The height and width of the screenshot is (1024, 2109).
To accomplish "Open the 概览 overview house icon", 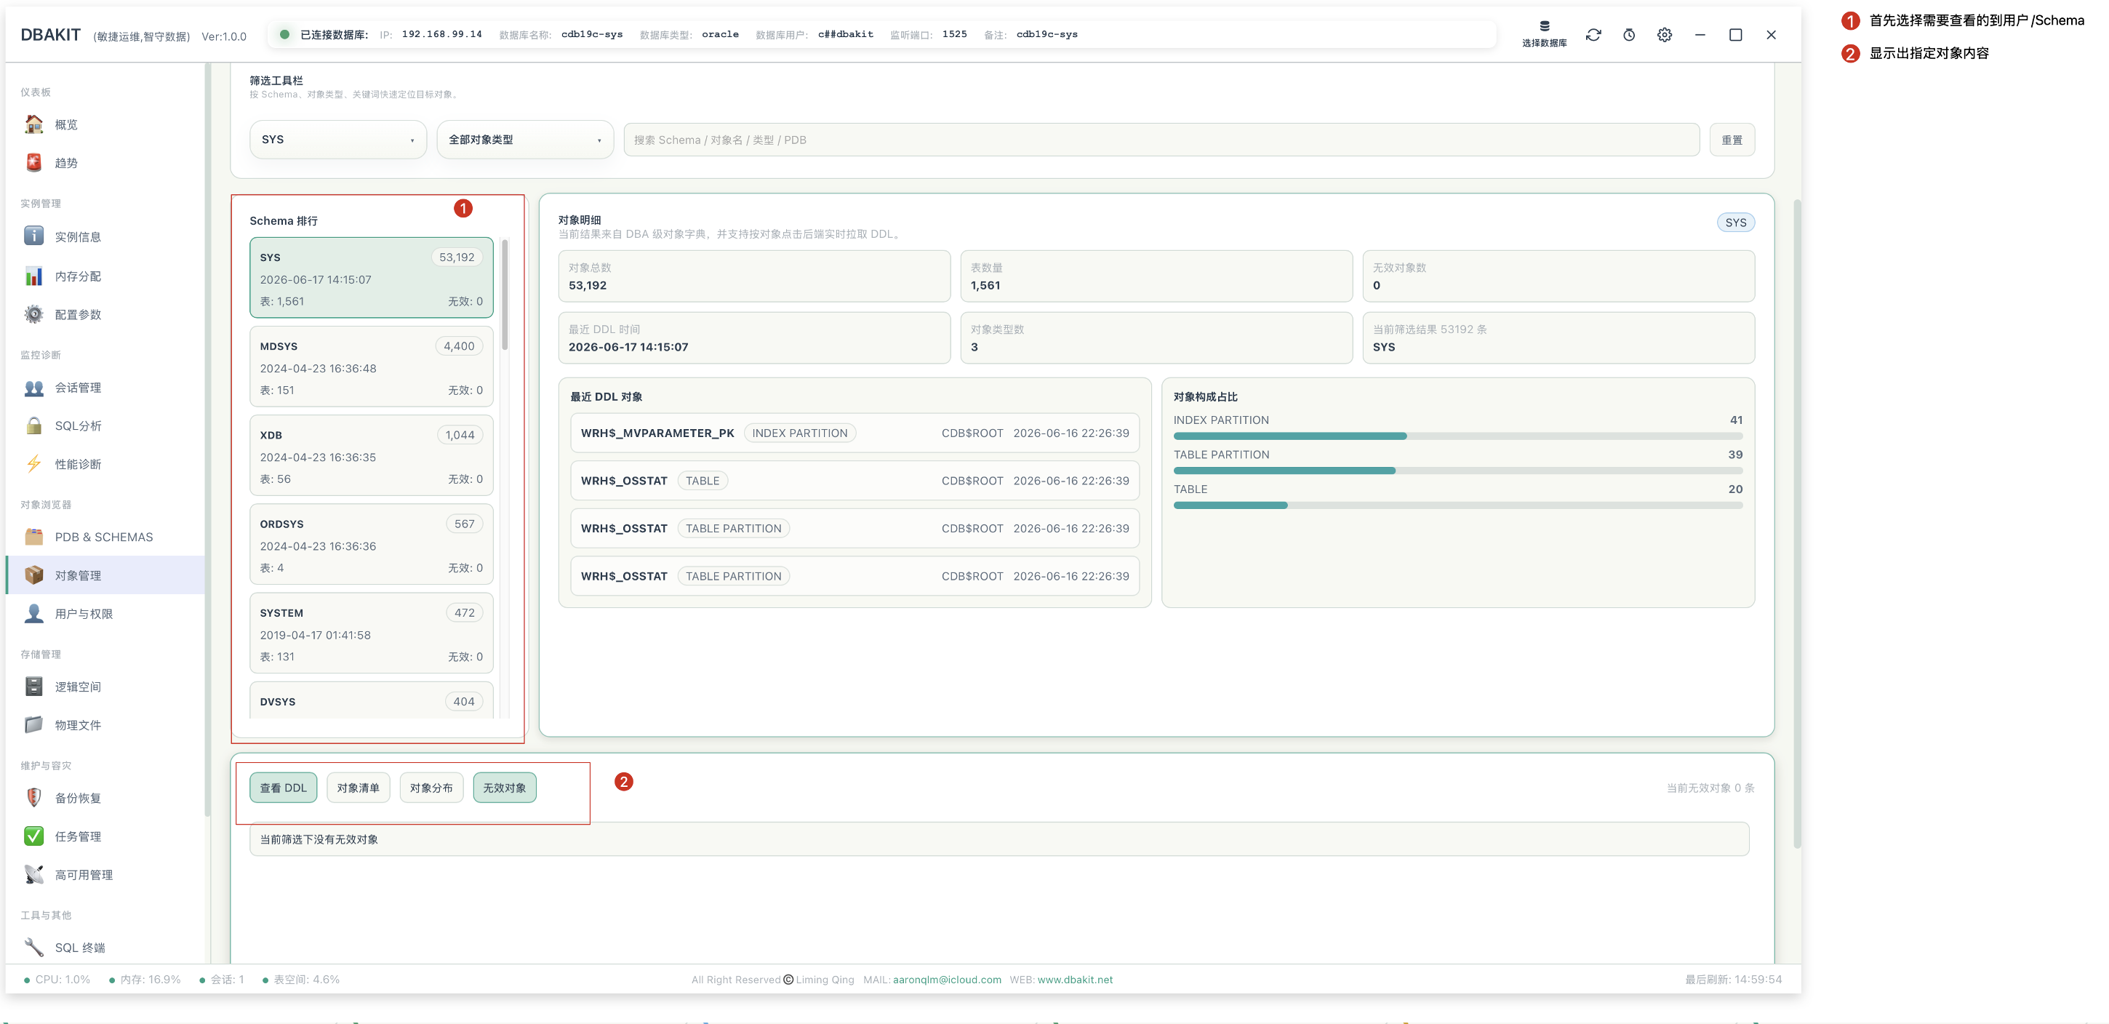I will click(x=33, y=124).
